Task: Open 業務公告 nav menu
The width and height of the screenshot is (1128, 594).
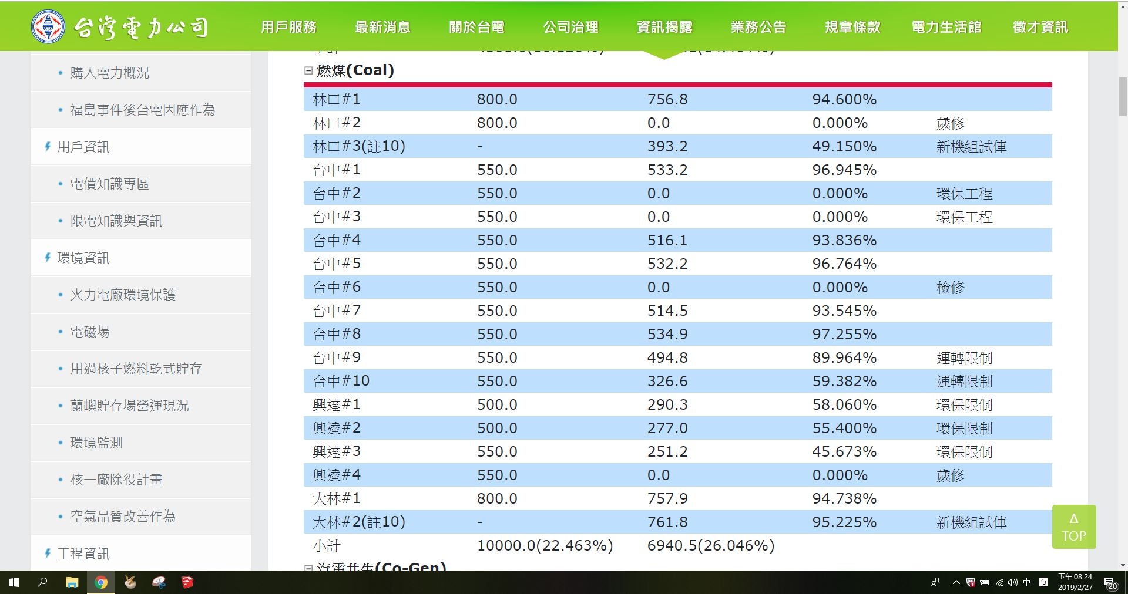Action: pyautogui.click(x=758, y=27)
